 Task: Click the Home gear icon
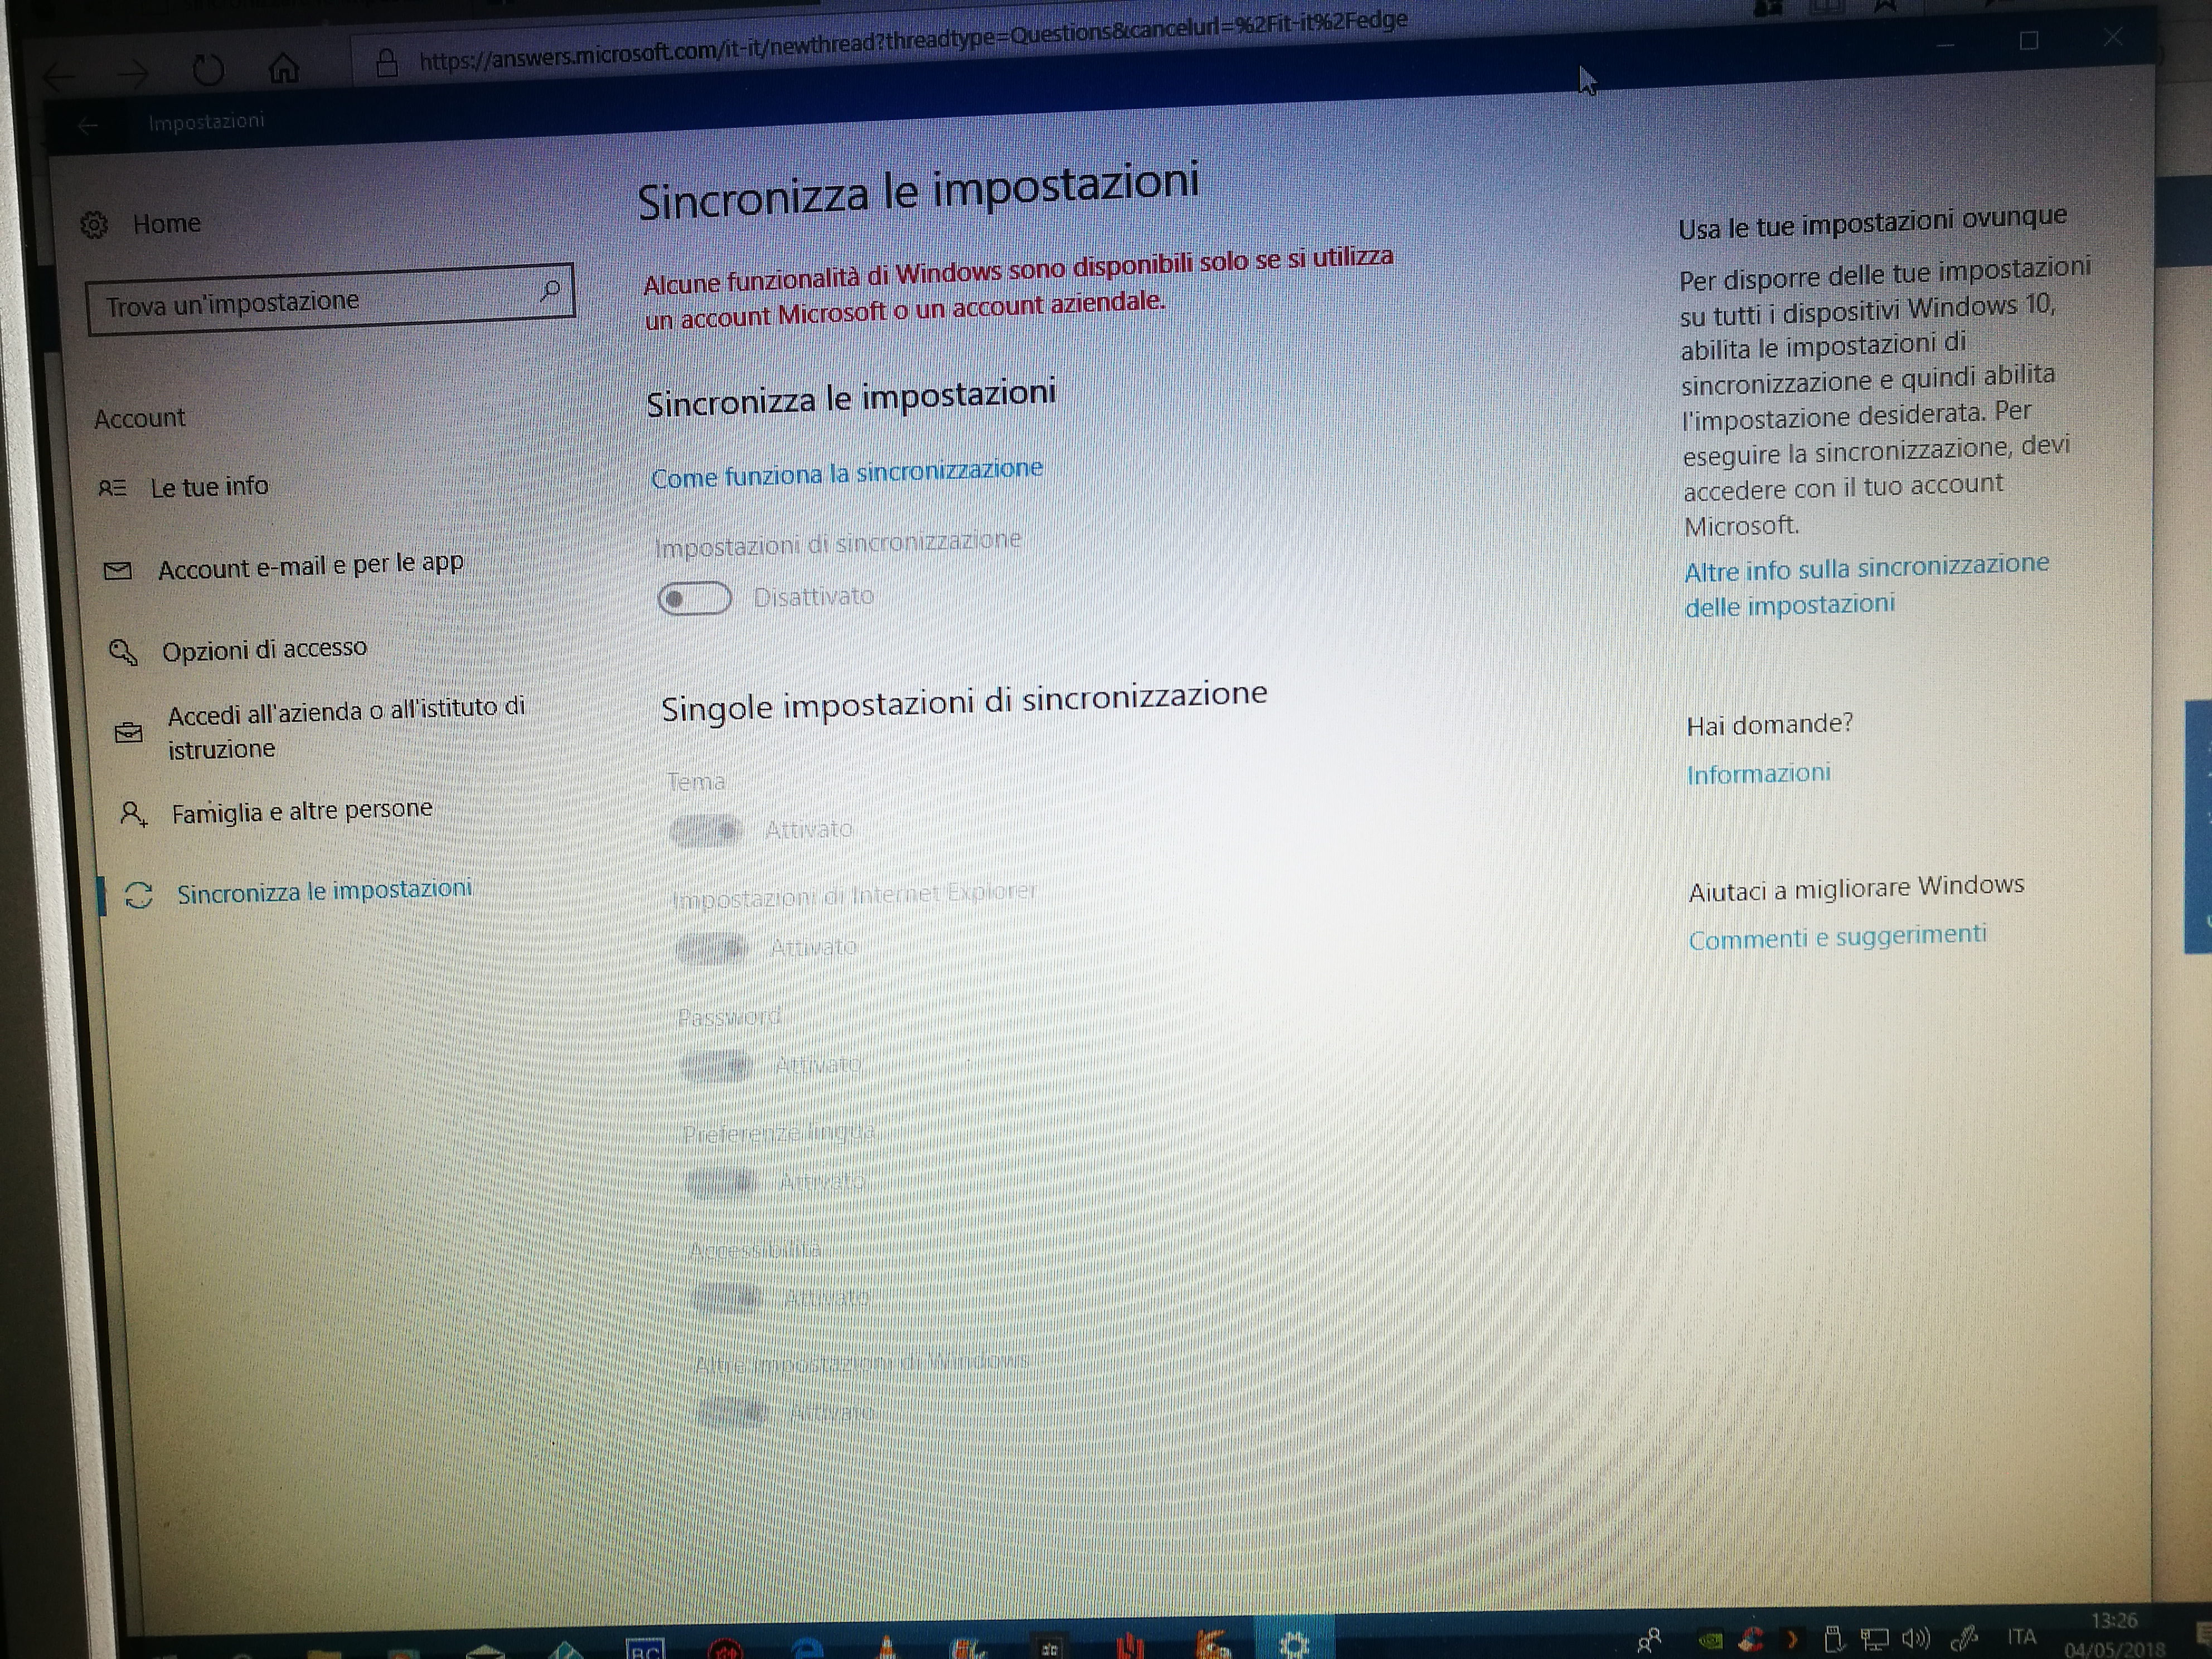pyautogui.click(x=94, y=225)
